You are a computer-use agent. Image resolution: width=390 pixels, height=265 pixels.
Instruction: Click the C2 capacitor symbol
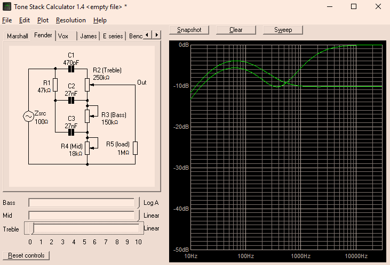point(71,101)
